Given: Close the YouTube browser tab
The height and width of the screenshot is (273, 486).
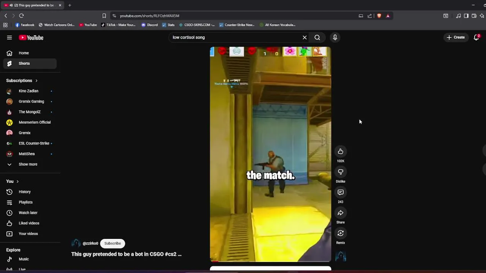Looking at the screenshot, I should coord(60,5).
